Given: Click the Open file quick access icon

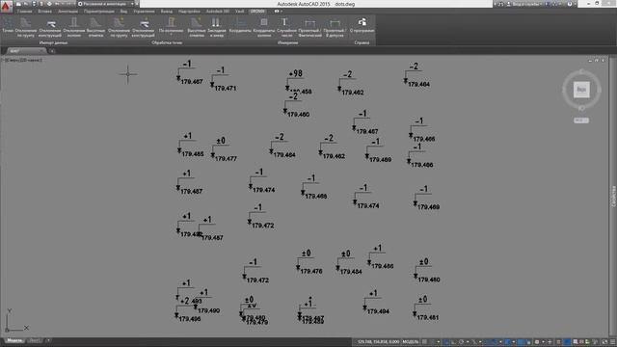Looking at the screenshot, I should [x=26, y=4].
